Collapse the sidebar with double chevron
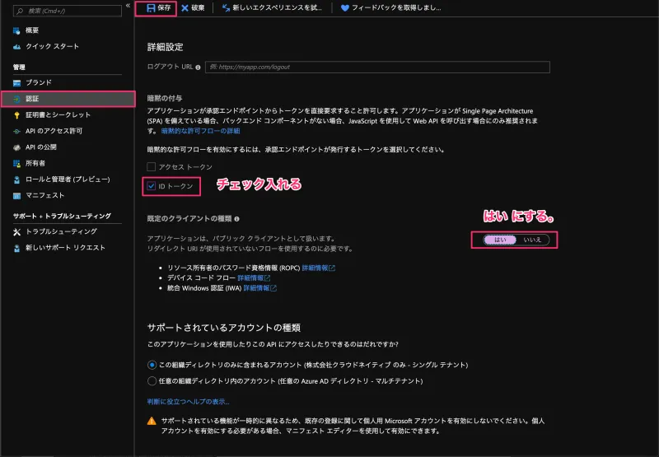 click(x=128, y=6)
